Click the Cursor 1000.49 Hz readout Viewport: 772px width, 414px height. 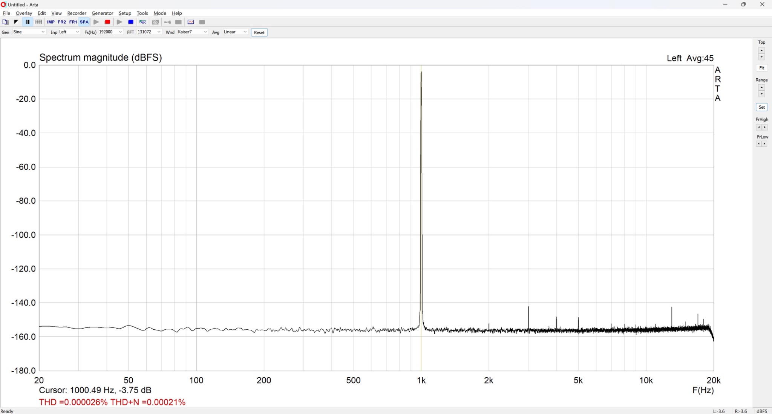coord(95,390)
